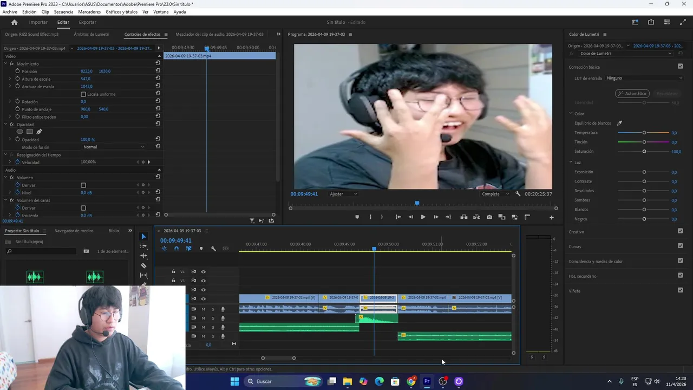
Task: Click the Temperatura slider handle
Action: [644, 133]
